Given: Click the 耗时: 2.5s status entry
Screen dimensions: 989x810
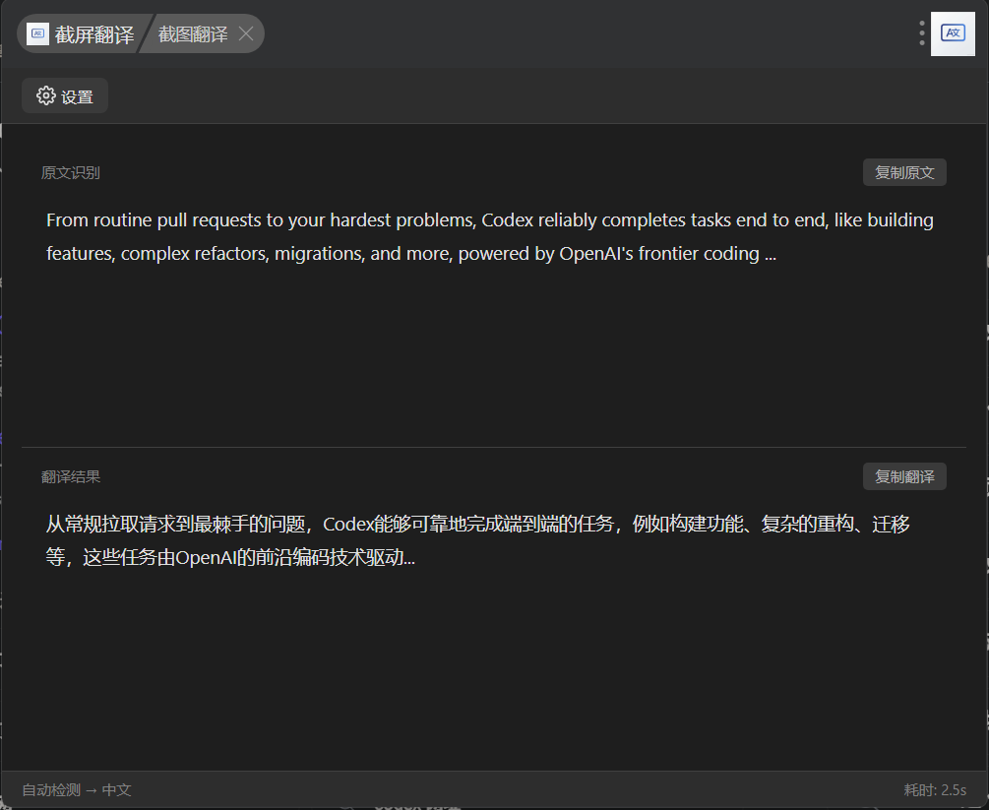Looking at the screenshot, I should tap(935, 789).
